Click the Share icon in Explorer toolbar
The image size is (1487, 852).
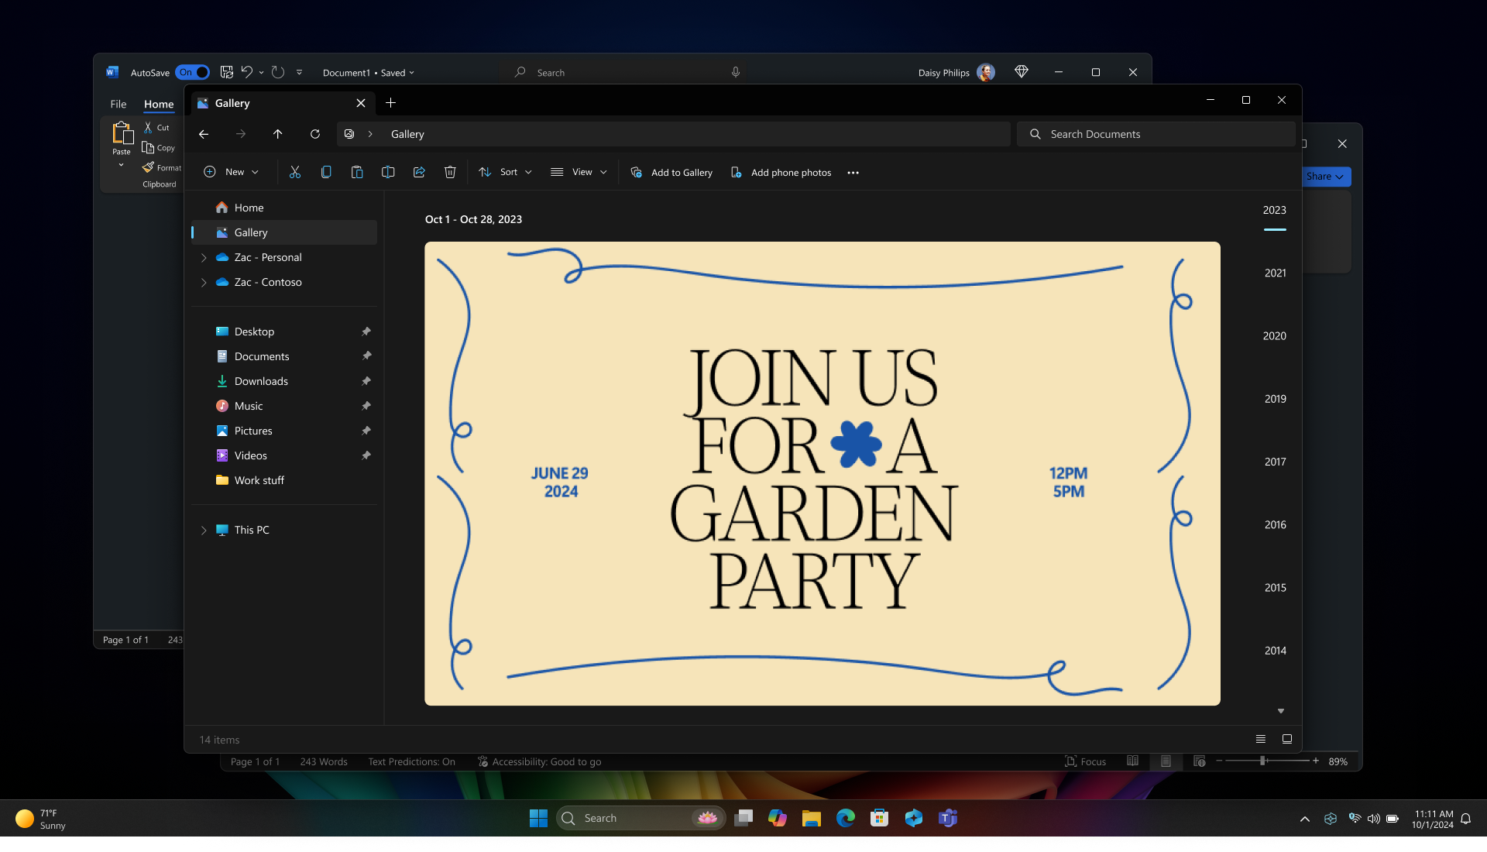[419, 172]
